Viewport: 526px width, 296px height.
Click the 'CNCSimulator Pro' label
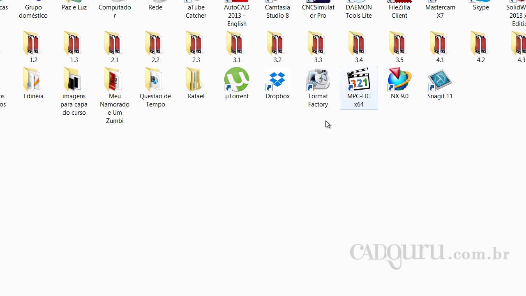point(318,12)
